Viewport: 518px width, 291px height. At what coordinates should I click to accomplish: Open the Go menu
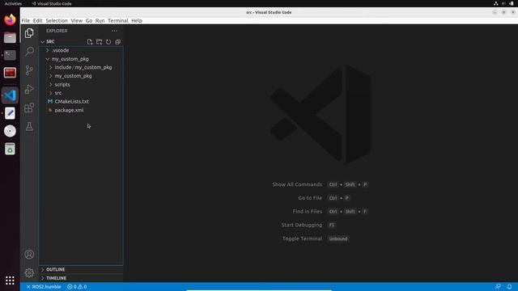pos(89,20)
